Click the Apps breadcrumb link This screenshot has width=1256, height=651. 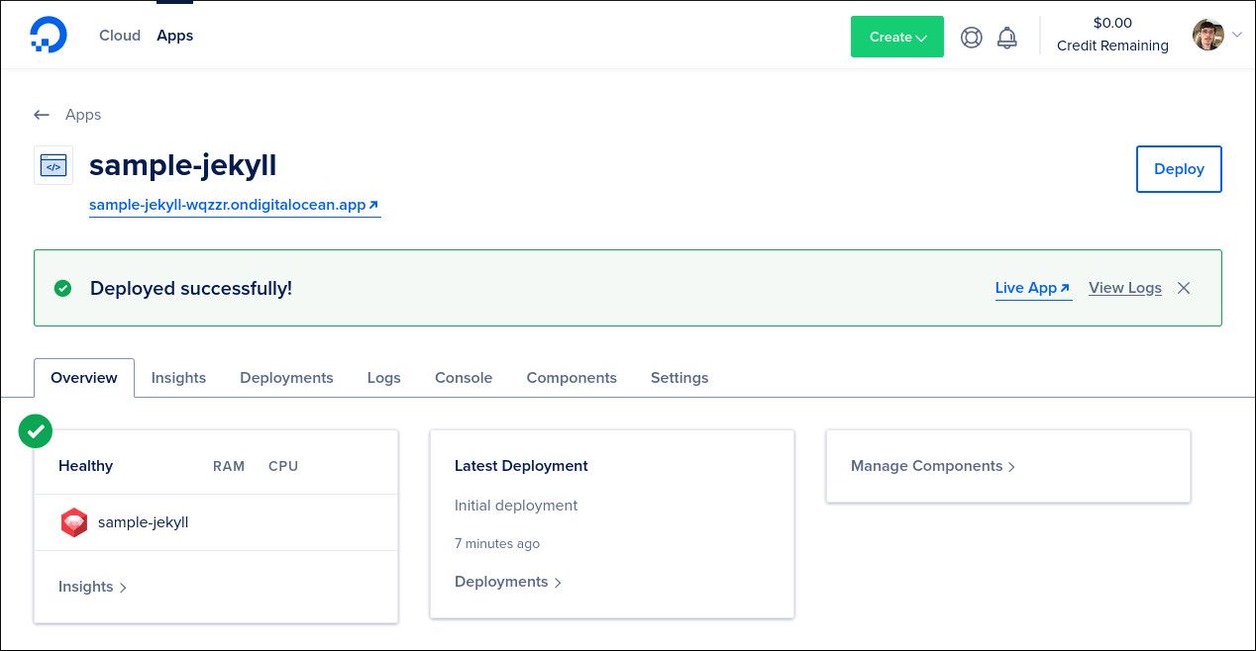(83, 115)
